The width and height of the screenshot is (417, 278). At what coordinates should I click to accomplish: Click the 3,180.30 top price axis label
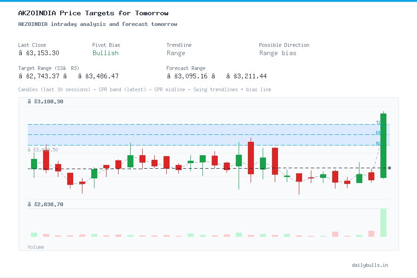click(x=45, y=101)
